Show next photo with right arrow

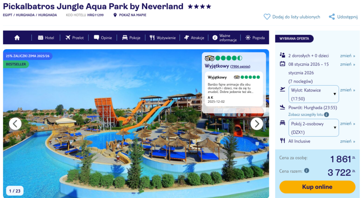pyautogui.click(x=257, y=124)
